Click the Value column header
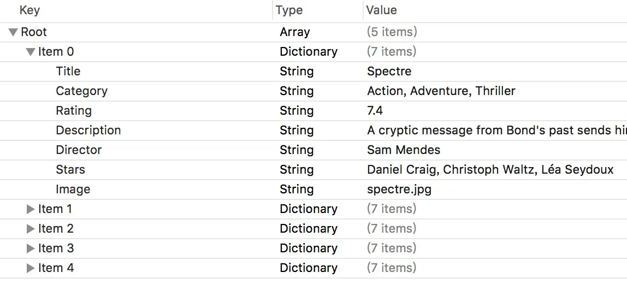 click(x=381, y=10)
